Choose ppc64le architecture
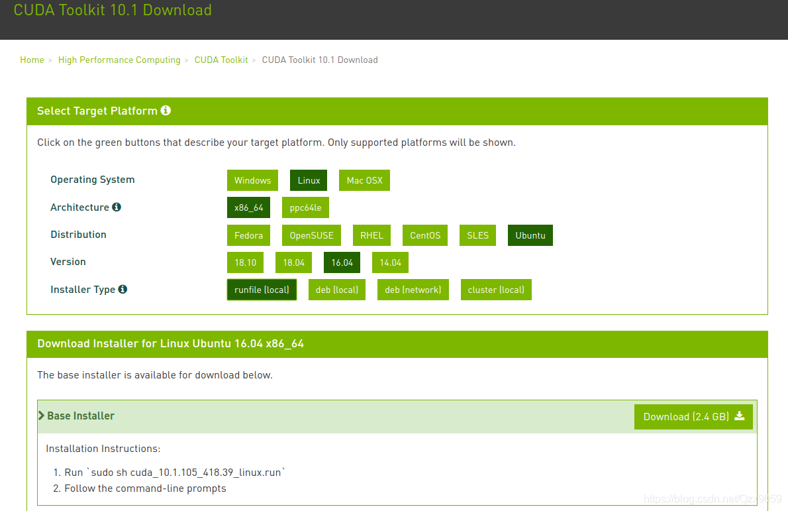The height and width of the screenshot is (511, 788). 305,207
